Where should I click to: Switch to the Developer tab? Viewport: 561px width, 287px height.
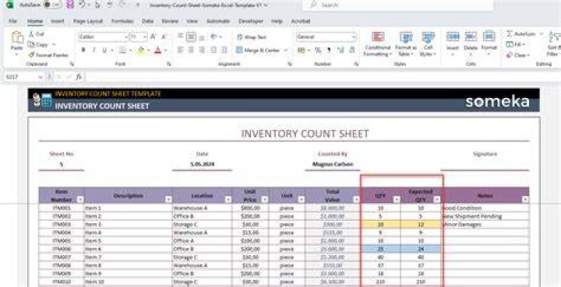(251, 22)
